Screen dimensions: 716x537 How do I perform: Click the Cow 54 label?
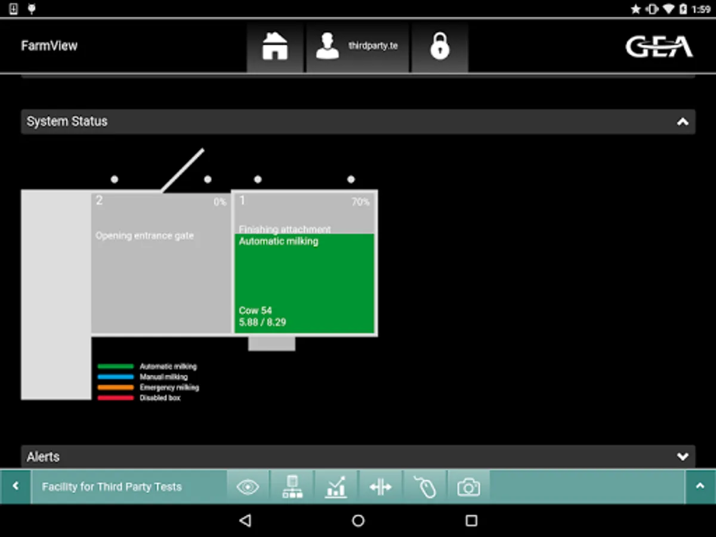(255, 310)
